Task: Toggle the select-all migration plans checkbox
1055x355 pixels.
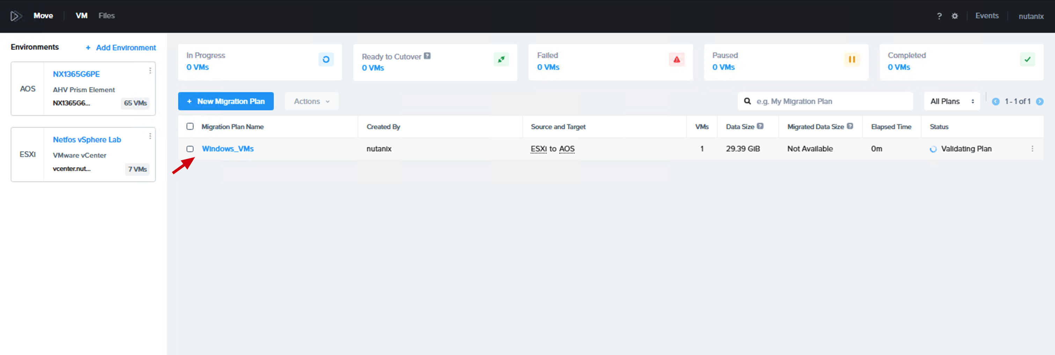Action: (190, 126)
